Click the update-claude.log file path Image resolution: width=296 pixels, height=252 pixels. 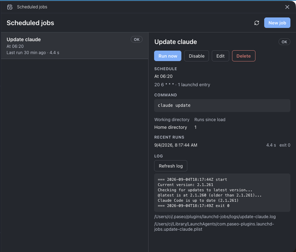[215, 217]
